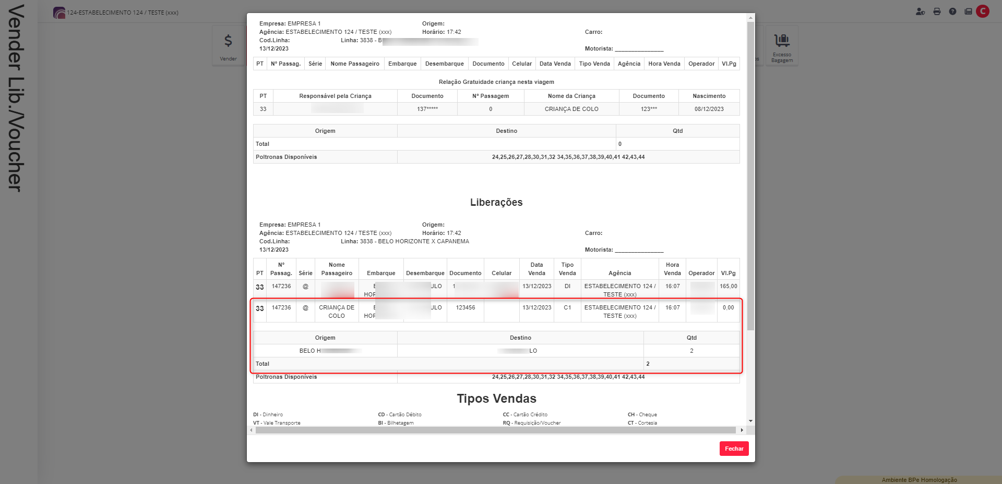
Task: Click the Qtd value 2 in the BELO H row
Action: click(691, 351)
